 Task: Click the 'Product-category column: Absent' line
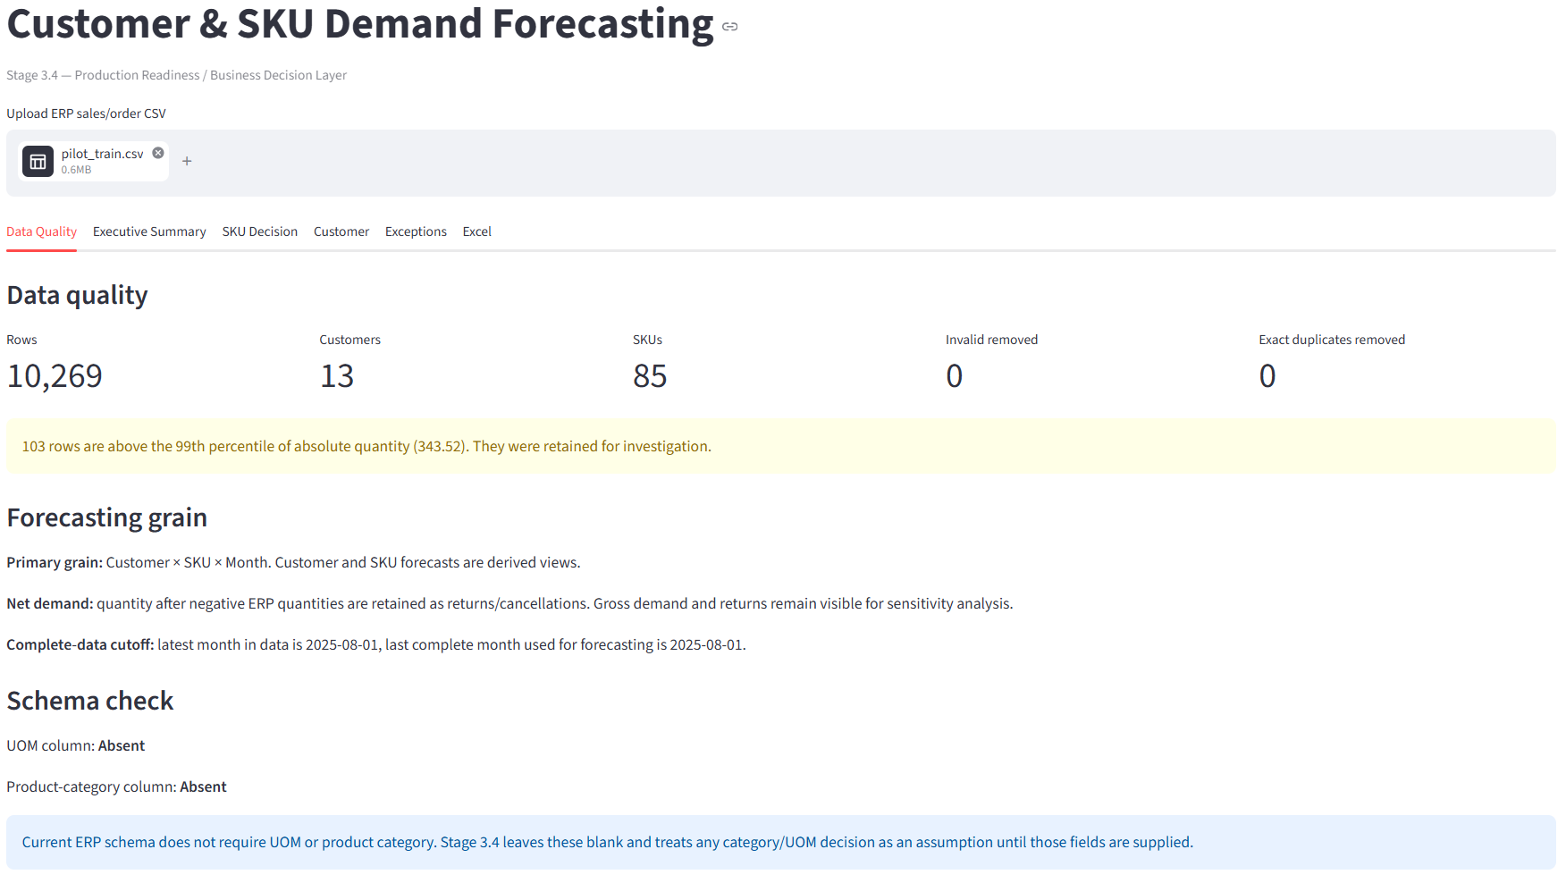(117, 786)
